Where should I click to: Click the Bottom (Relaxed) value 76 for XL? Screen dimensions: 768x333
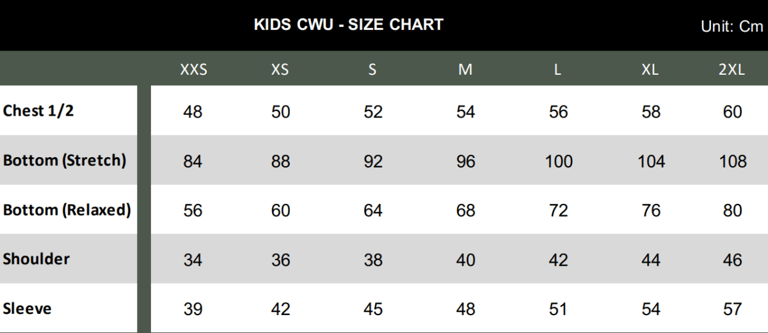(x=651, y=210)
